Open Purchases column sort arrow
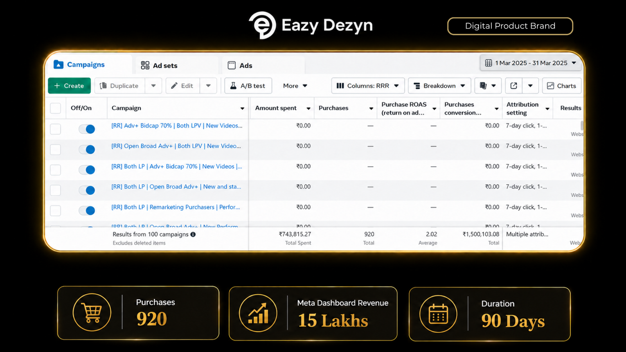 pos(371,108)
